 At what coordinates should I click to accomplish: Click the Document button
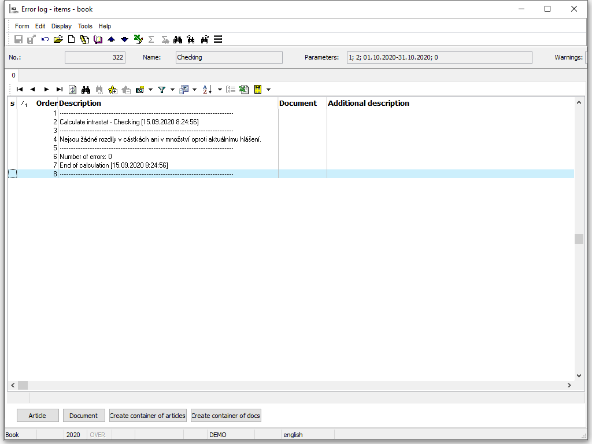click(84, 415)
